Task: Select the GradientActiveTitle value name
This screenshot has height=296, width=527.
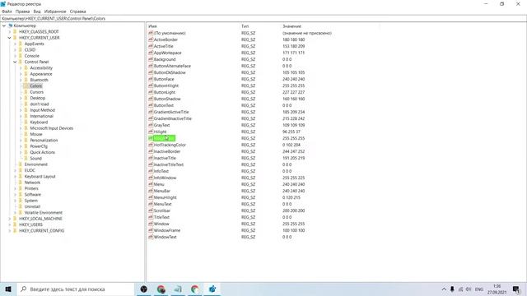Action: tap(171, 112)
